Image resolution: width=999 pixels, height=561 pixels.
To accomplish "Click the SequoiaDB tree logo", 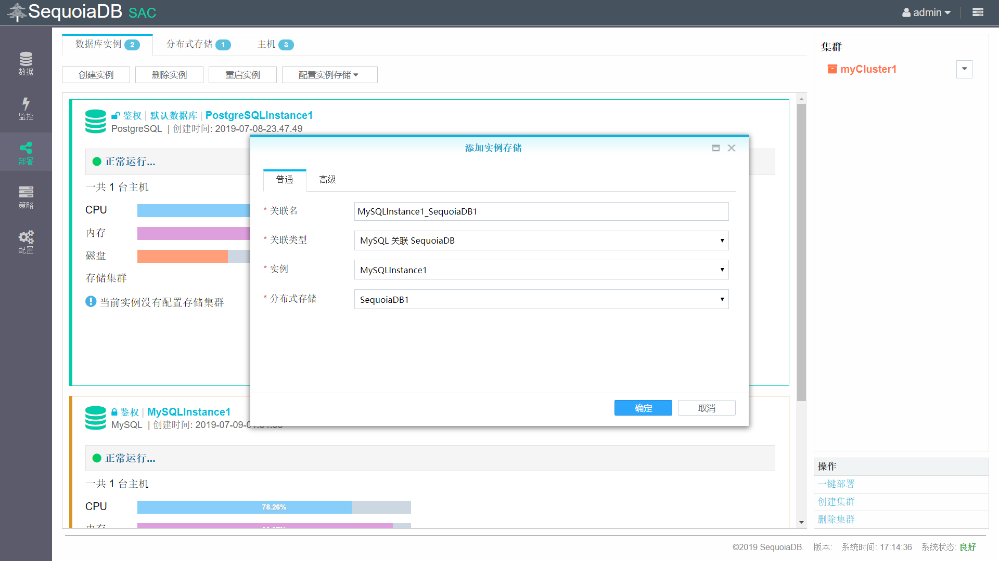I will (17, 12).
